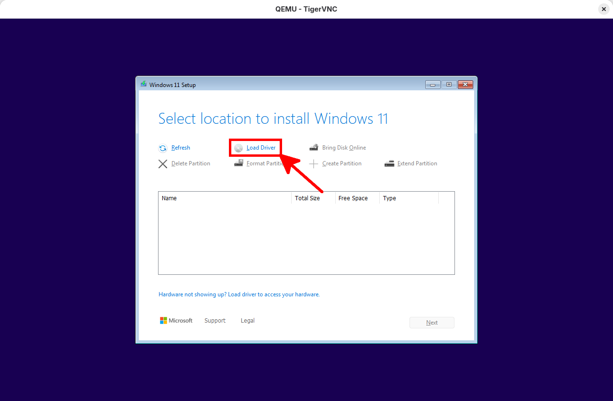Screen dimensions: 613x401
Task: Activate the Refresh text label
Action: click(x=181, y=148)
